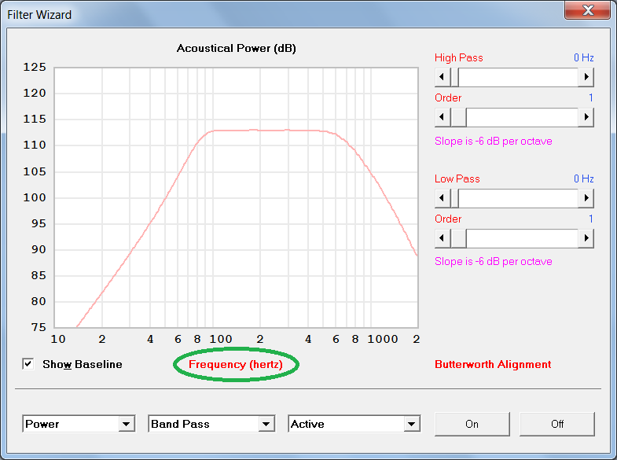Close the Filter Wizard window

(588, 9)
